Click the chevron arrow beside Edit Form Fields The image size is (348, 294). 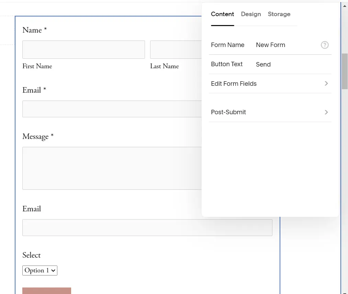tap(326, 83)
